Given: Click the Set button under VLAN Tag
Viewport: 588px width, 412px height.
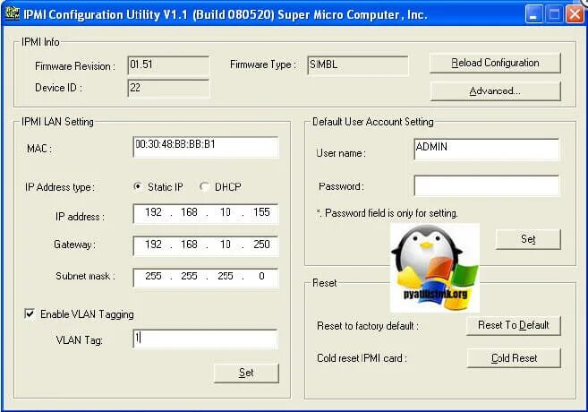Looking at the screenshot, I should 246,373.
